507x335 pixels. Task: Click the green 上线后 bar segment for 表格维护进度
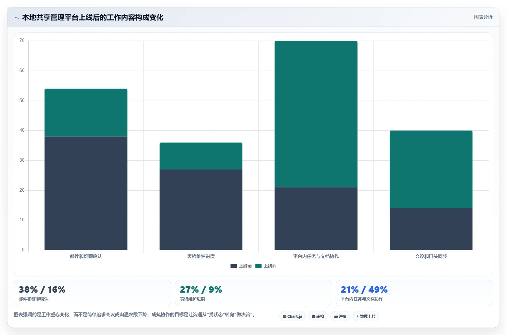coord(201,156)
